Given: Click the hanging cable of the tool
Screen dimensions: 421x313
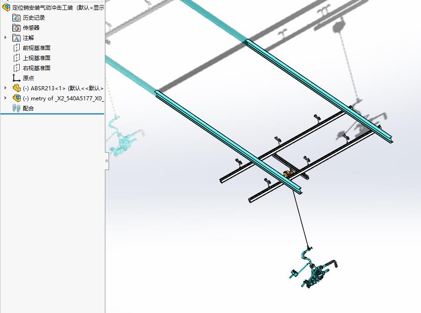Looking at the screenshot, I should [301, 219].
